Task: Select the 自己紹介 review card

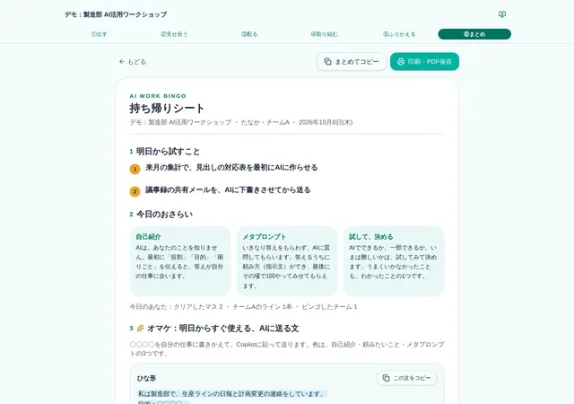Action: (180, 261)
